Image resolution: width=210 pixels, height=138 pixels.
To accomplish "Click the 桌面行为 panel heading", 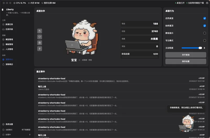I will (170, 11).
